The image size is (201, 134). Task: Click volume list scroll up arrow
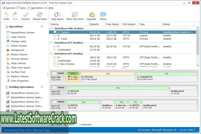click(198, 28)
